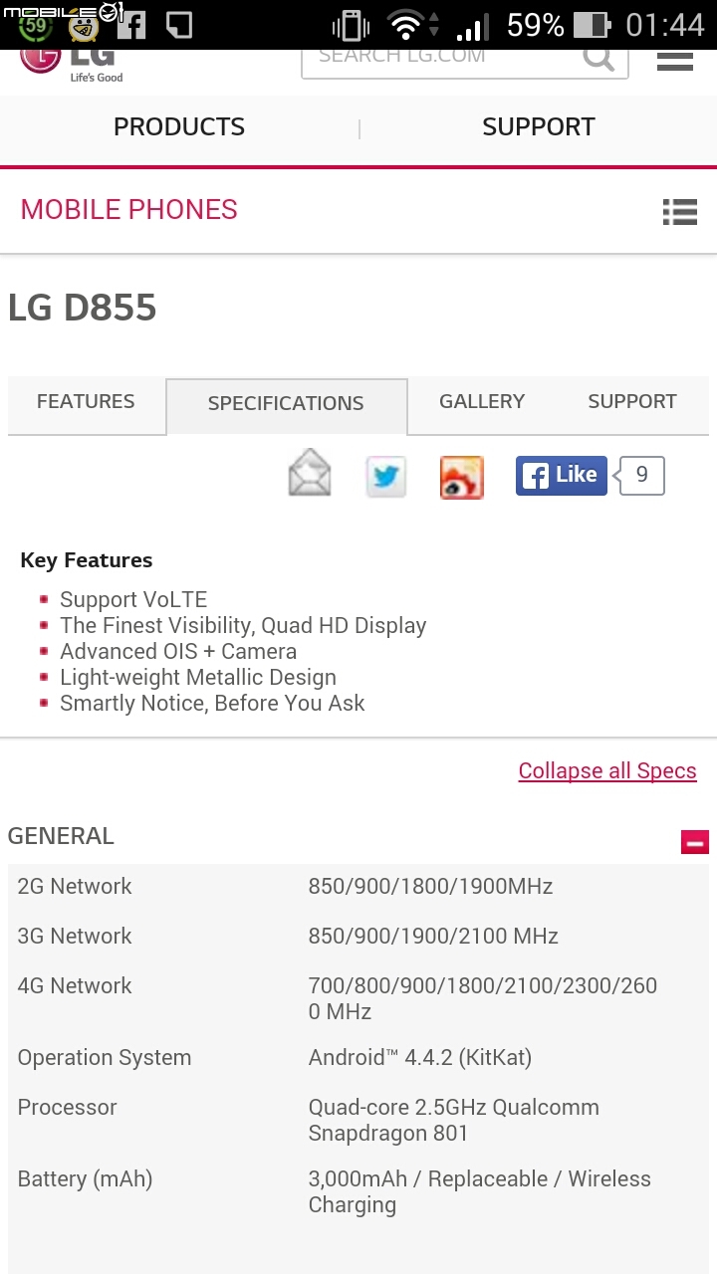The height and width of the screenshot is (1274, 717).
Task: Share on Weibo icon
Action: click(x=462, y=478)
